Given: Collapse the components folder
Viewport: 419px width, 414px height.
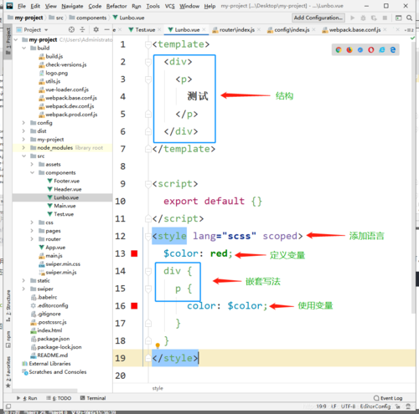Looking at the screenshot, I should click(32, 172).
